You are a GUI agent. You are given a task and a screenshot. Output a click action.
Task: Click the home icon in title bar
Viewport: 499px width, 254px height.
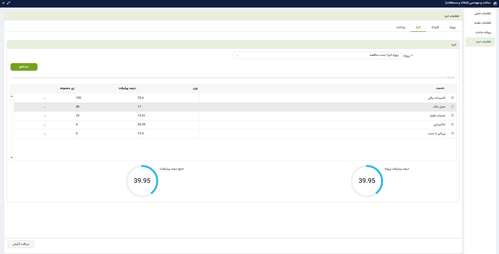495,3
